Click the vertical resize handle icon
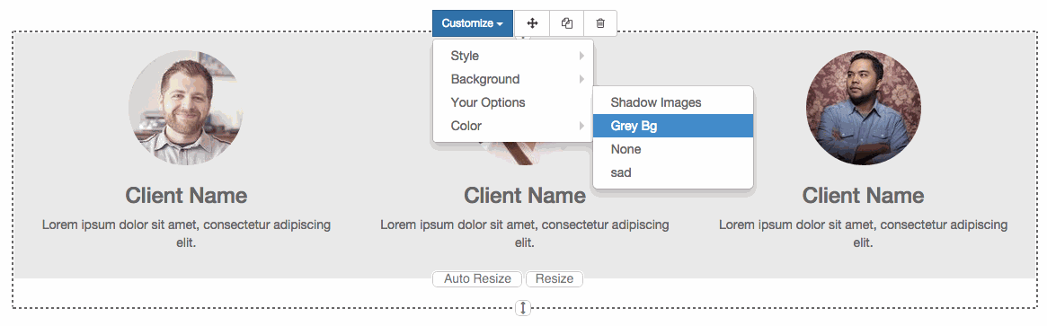 click(523, 307)
